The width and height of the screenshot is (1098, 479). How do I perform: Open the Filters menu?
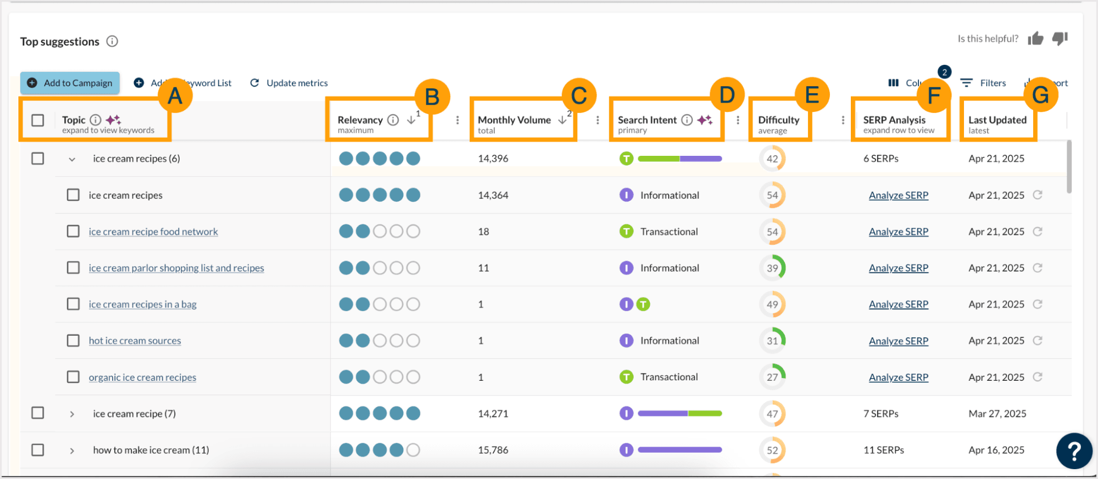984,83
